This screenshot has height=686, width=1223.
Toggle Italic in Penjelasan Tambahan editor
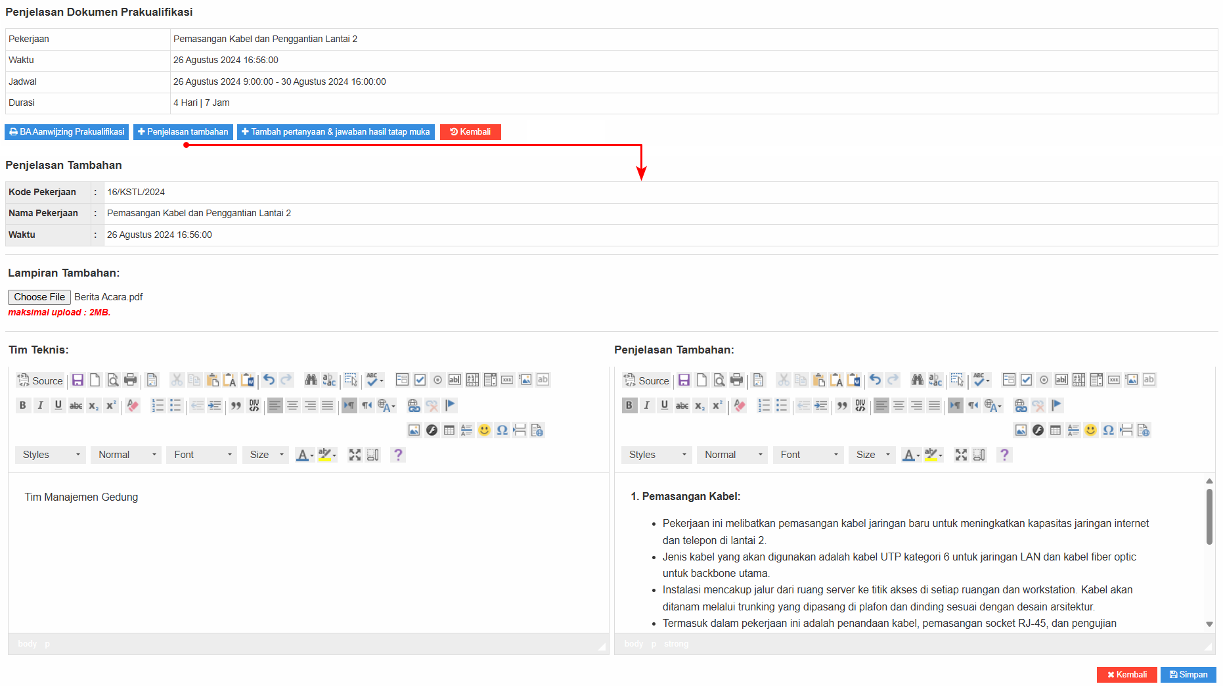647,405
